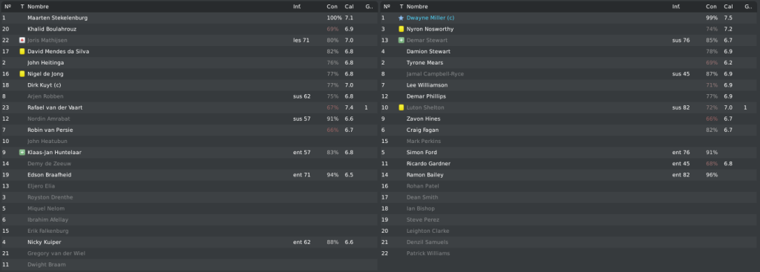Sort right team by Cal column header
The height and width of the screenshot is (272, 760).
pos(729,7)
